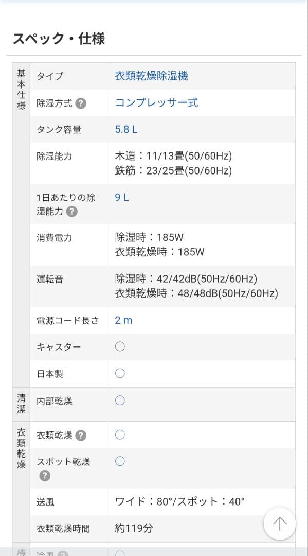Click the scroll-to-top arrow button
This screenshot has width=308, height=556.
279,524
